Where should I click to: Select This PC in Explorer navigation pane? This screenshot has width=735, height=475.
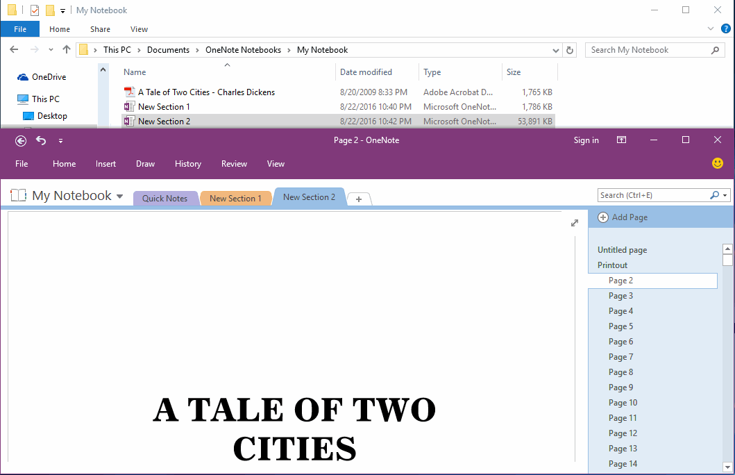(x=38, y=99)
